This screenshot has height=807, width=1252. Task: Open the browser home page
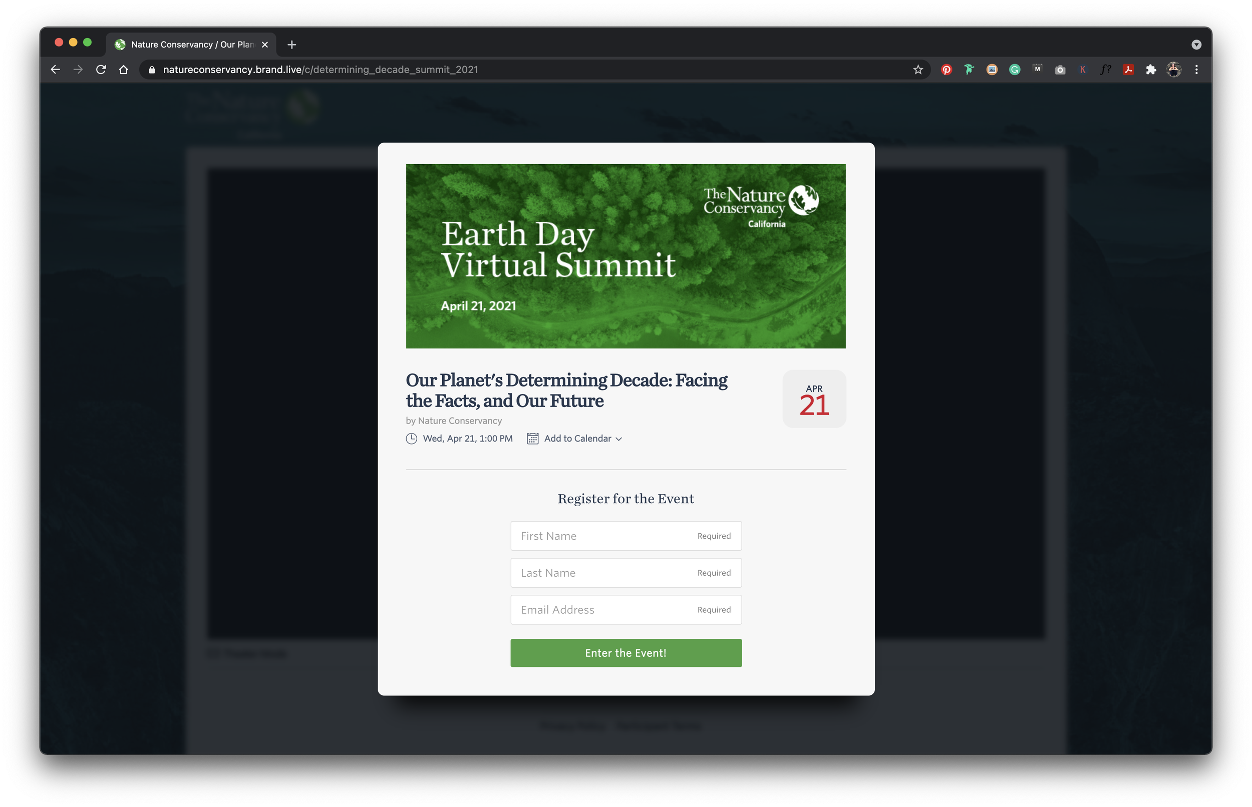(x=124, y=70)
